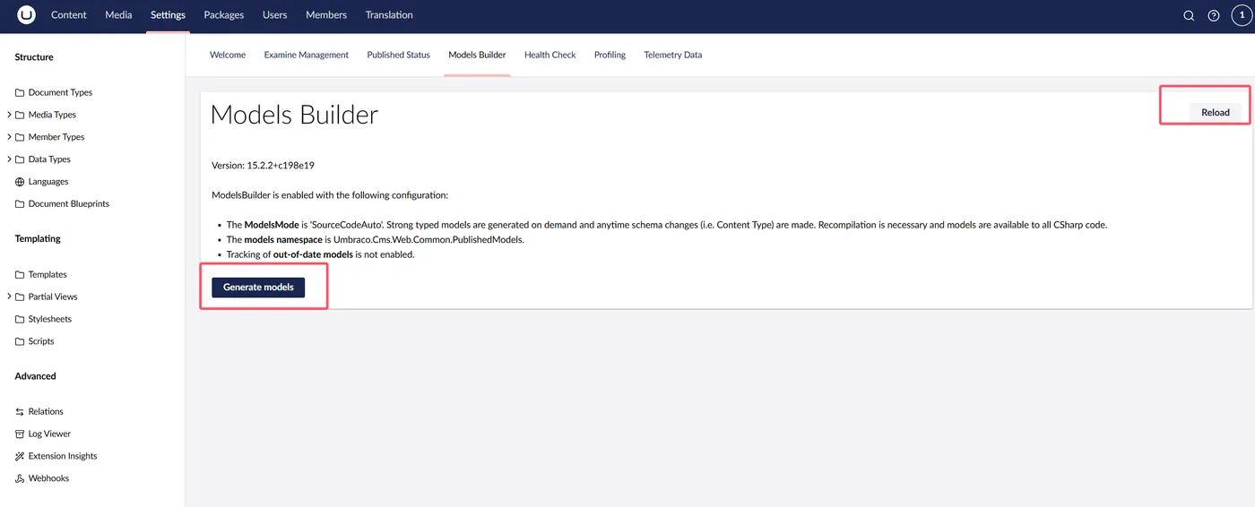Expand the Data Types tree node
Screen dimensions: 1255x507
click(9, 159)
